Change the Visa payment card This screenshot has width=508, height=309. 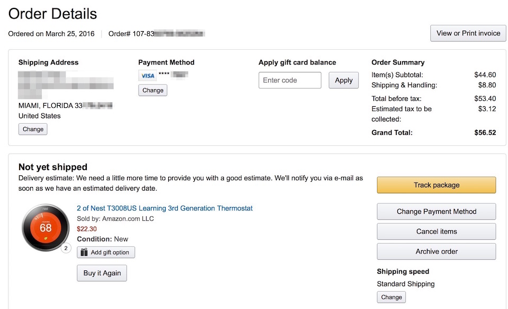point(153,90)
